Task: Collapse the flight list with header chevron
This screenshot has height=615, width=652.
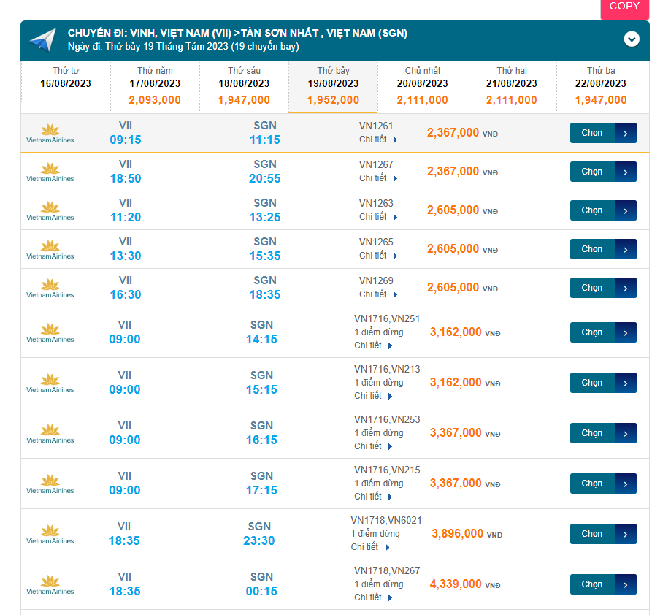Action: pyautogui.click(x=632, y=39)
